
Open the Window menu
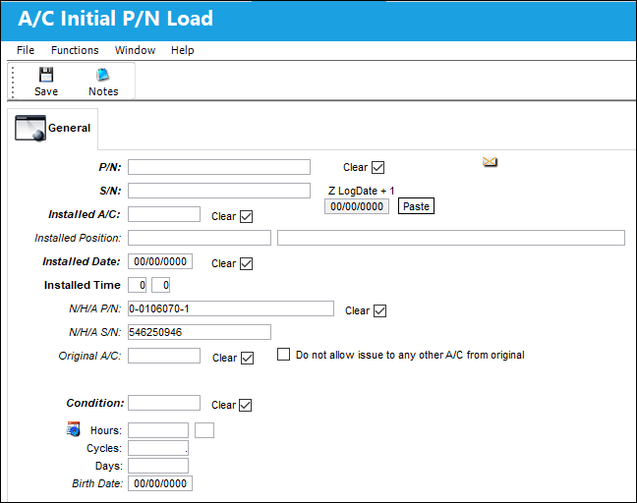point(135,50)
